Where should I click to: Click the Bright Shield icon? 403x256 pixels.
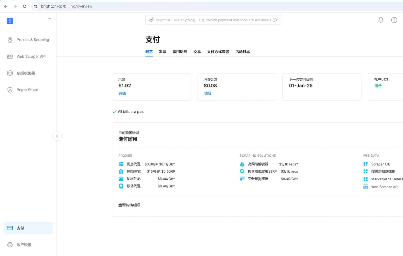(x=10, y=90)
